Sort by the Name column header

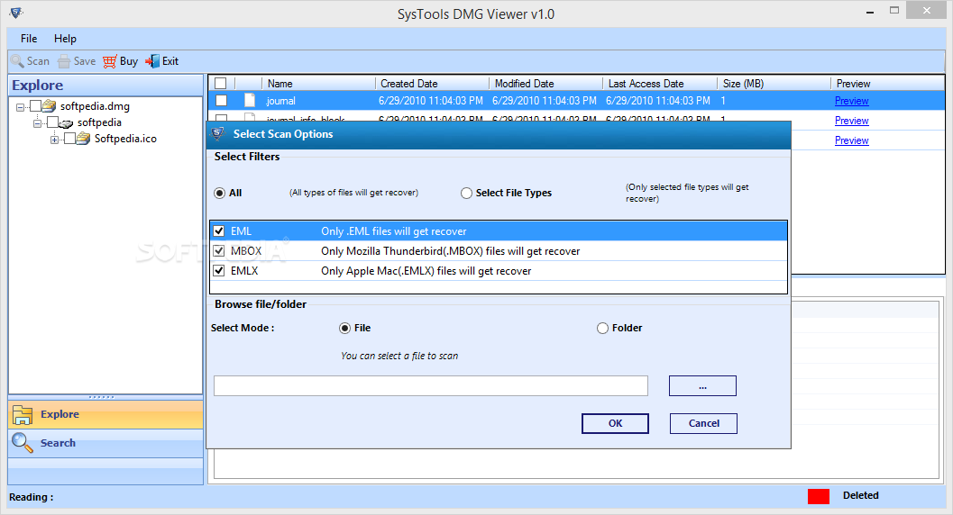click(x=318, y=84)
